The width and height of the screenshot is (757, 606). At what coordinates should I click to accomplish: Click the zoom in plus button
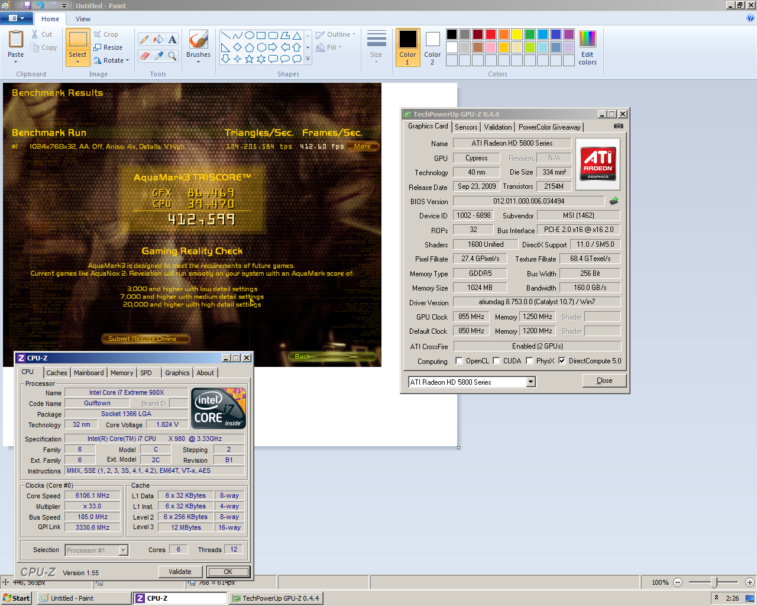[749, 582]
